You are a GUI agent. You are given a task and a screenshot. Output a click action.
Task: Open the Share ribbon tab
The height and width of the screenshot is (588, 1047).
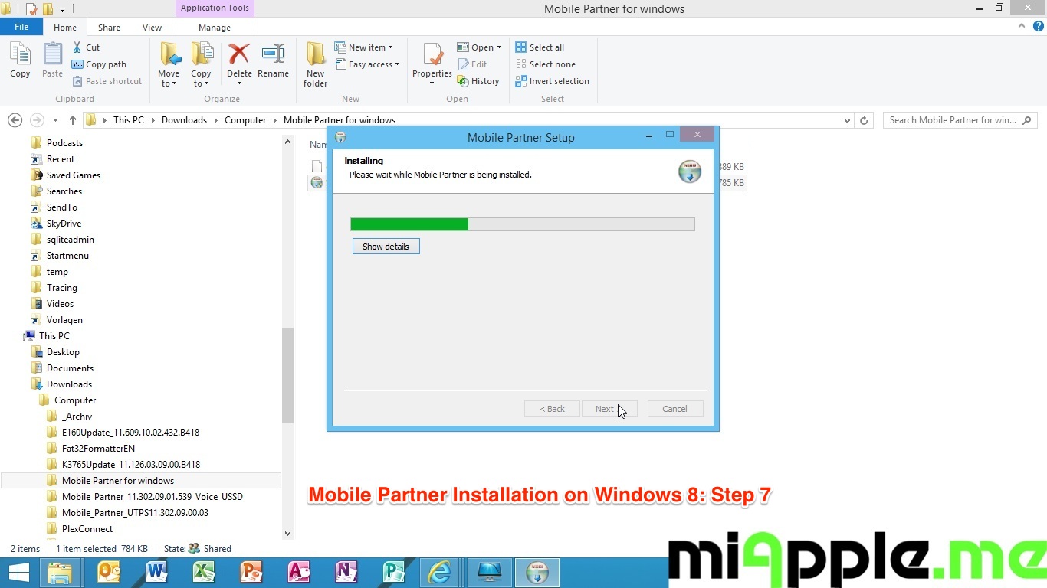click(x=109, y=28)
